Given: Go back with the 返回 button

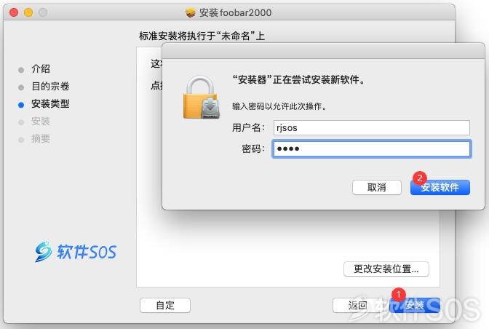Looking at the screenshot, I should (x=358, y=305).
